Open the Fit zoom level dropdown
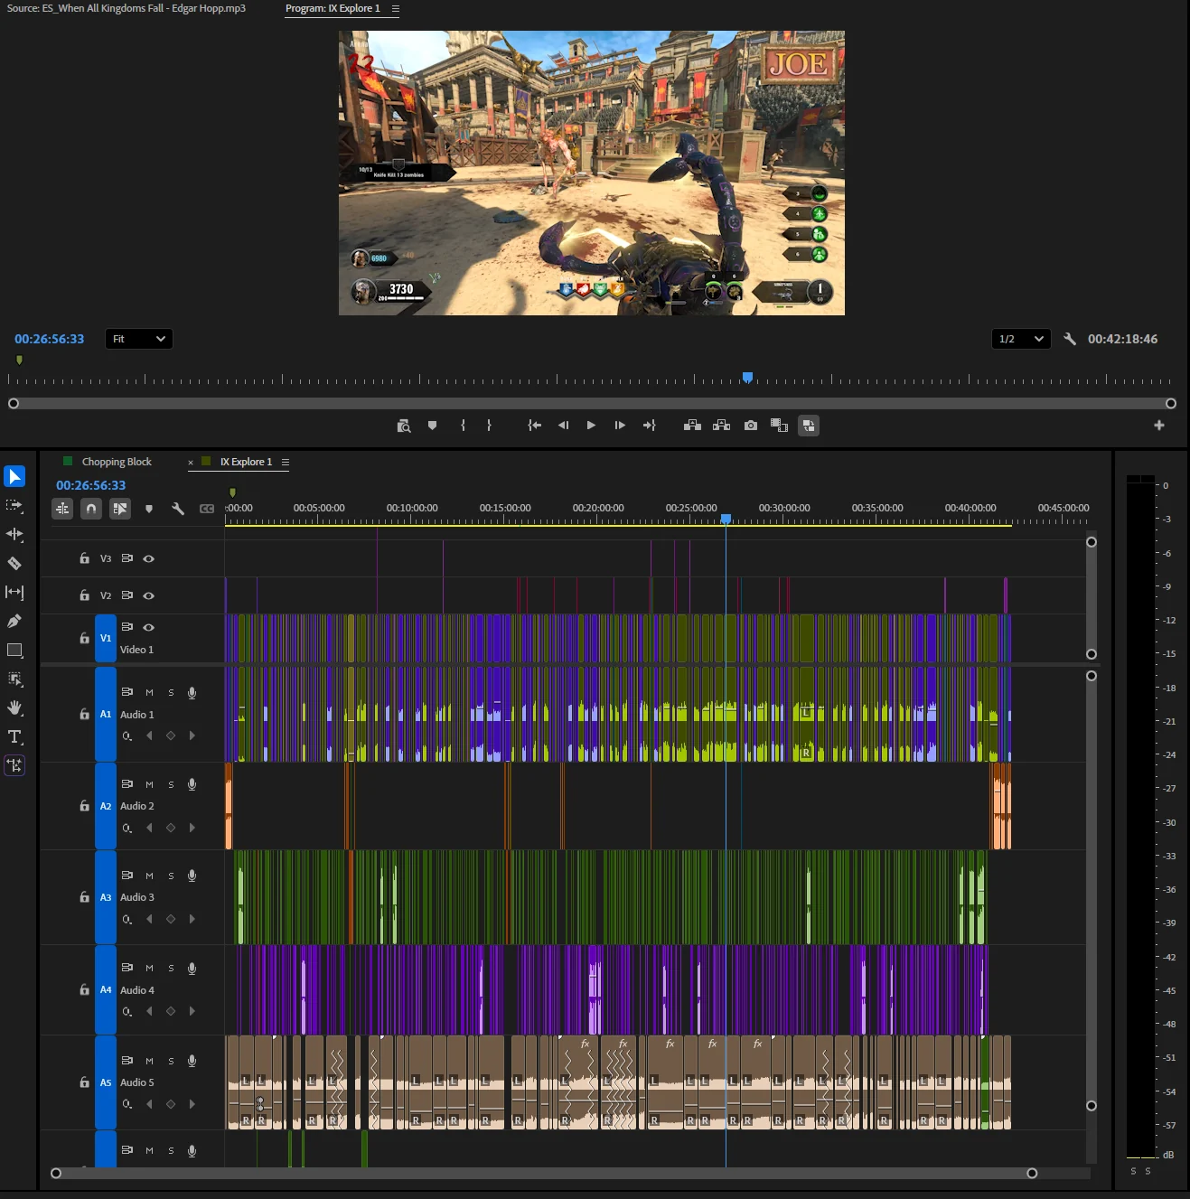This screenshot has height=1199, width=1190. [139, 339]
